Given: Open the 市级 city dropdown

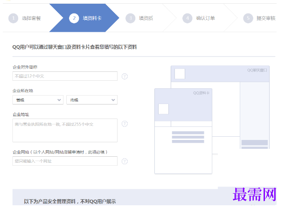Looking at the screenshot, I should pyautogui.click(x=92, y=100).
